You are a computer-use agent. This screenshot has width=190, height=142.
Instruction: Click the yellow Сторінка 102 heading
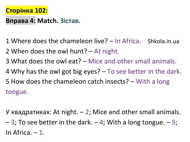click(x=27, y=10)
